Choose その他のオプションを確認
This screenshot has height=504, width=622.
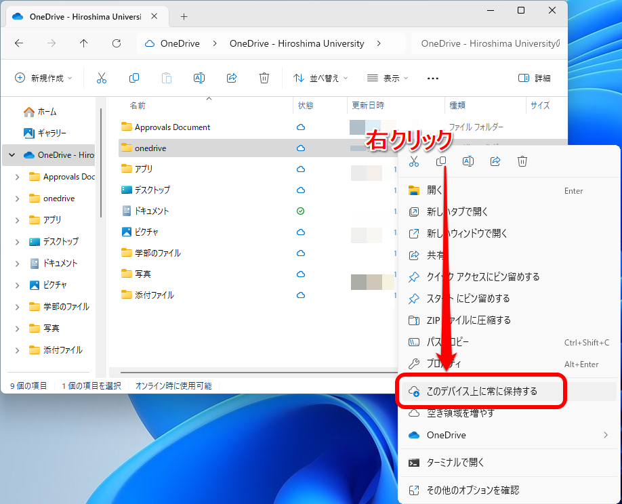pos(509,490)
